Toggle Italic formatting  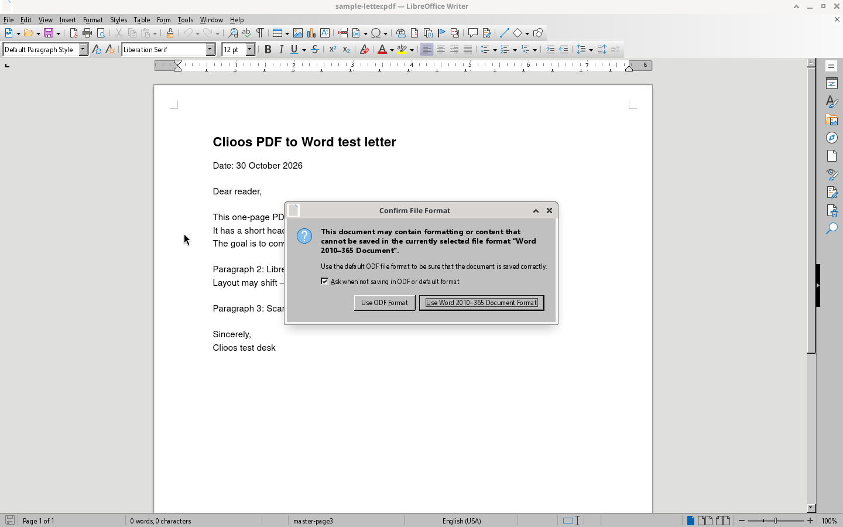(281, 50)
